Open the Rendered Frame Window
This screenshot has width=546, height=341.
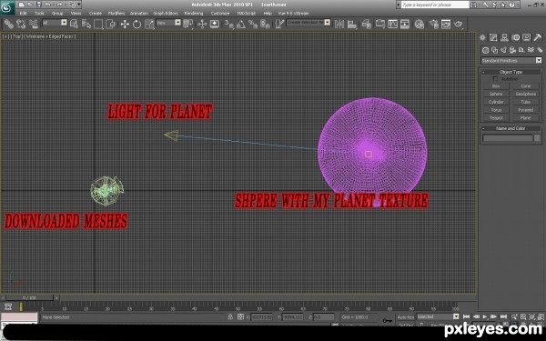click(446, 24)
